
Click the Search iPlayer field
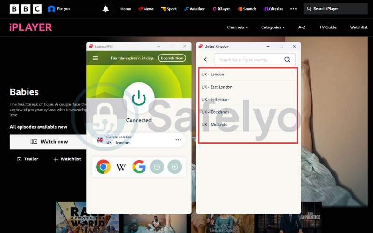[335, 9]
